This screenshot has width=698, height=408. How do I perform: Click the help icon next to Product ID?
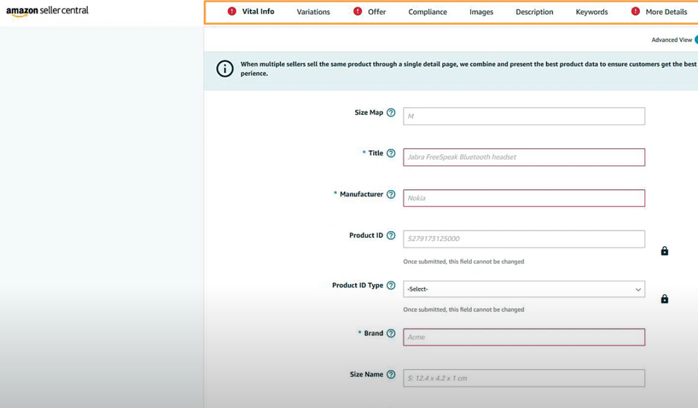(391, 235)
